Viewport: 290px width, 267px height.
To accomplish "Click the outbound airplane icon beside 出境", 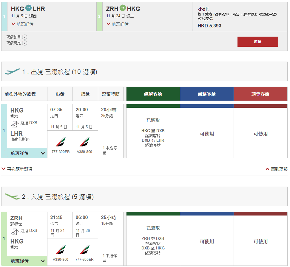I will (13, 72).
